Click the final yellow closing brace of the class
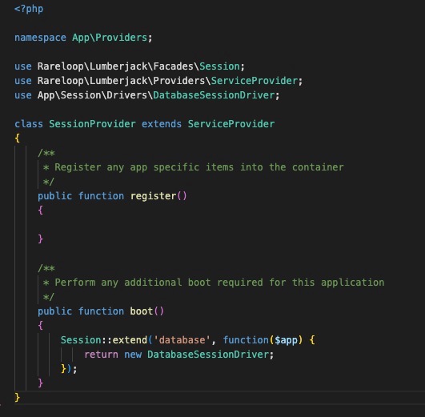Viewport: 425px width, 417px height. click(17, 398)
